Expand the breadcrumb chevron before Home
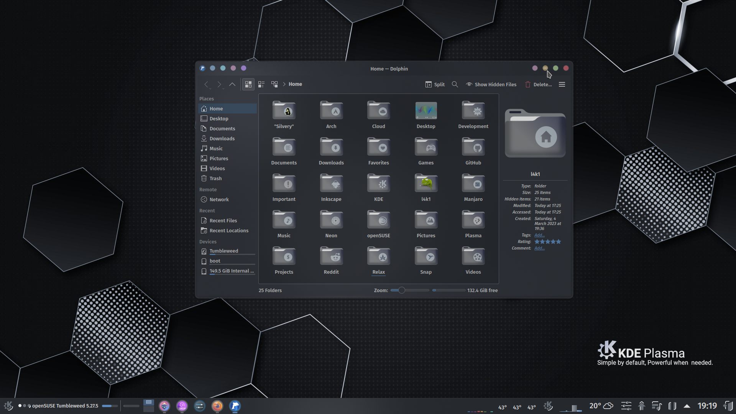 point(284,84)
